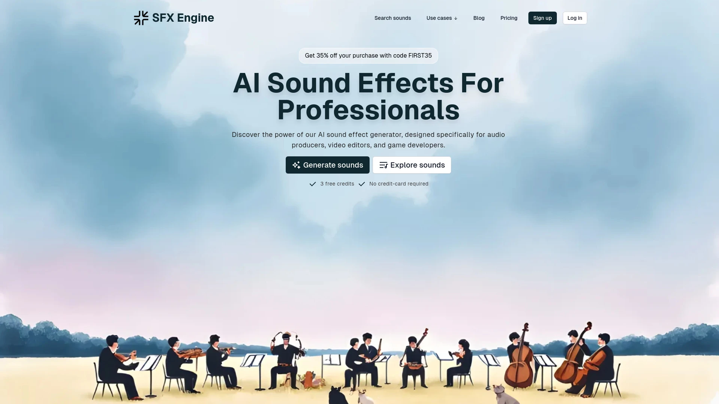Enable the Generate sounds feature
Screen dimensions: 719x404
click(x=327, y=164)
